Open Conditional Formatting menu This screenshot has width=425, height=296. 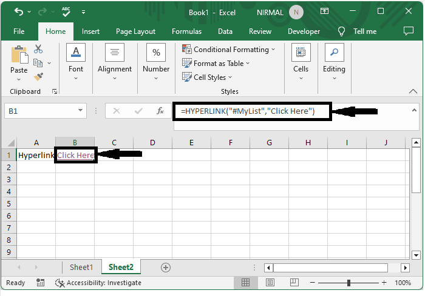click(x=228, y=50)
